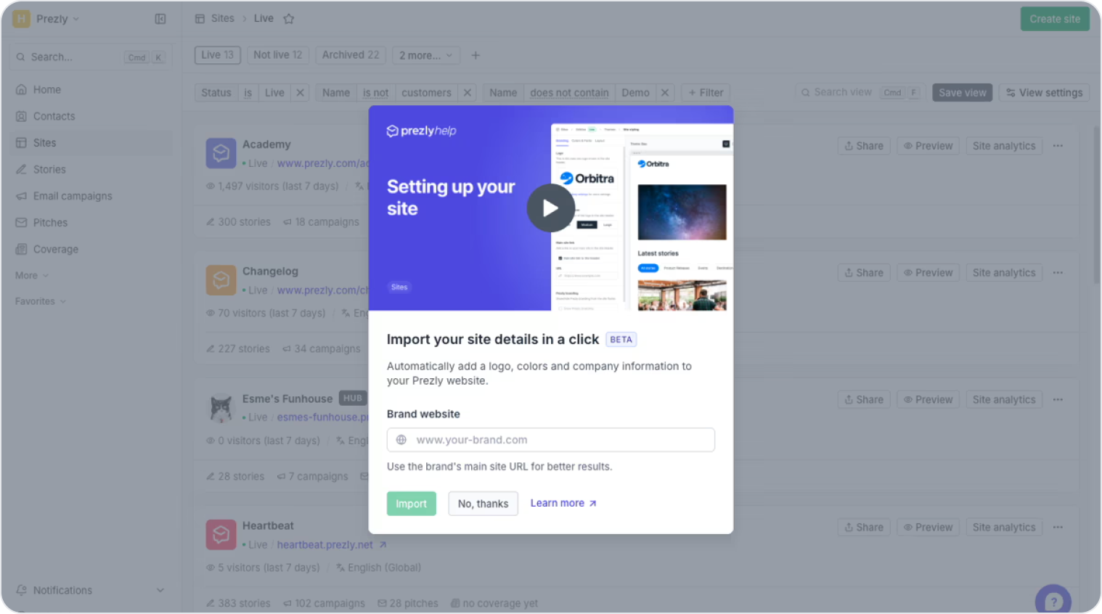Dismiss dialog with No, thanks
The image size is (1102, 614).
pyautogui.click(x=483, y=504)
